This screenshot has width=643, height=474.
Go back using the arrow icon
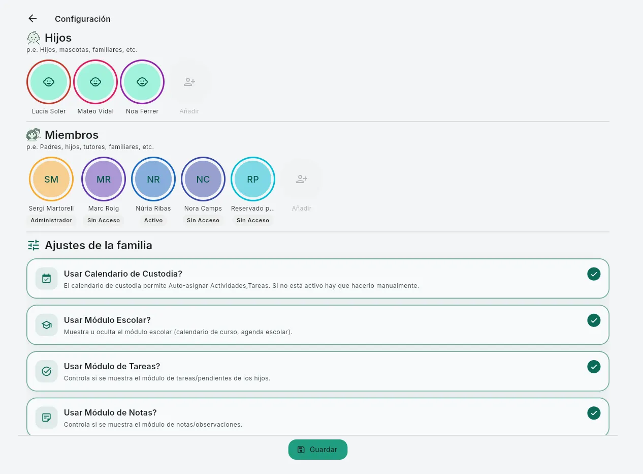pyautogui.click(x=33, y=18)
